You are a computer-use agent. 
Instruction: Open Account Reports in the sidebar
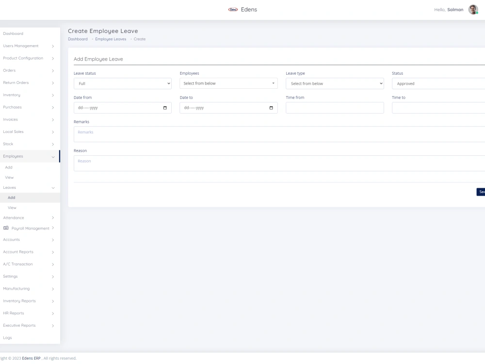coord(18,252)
